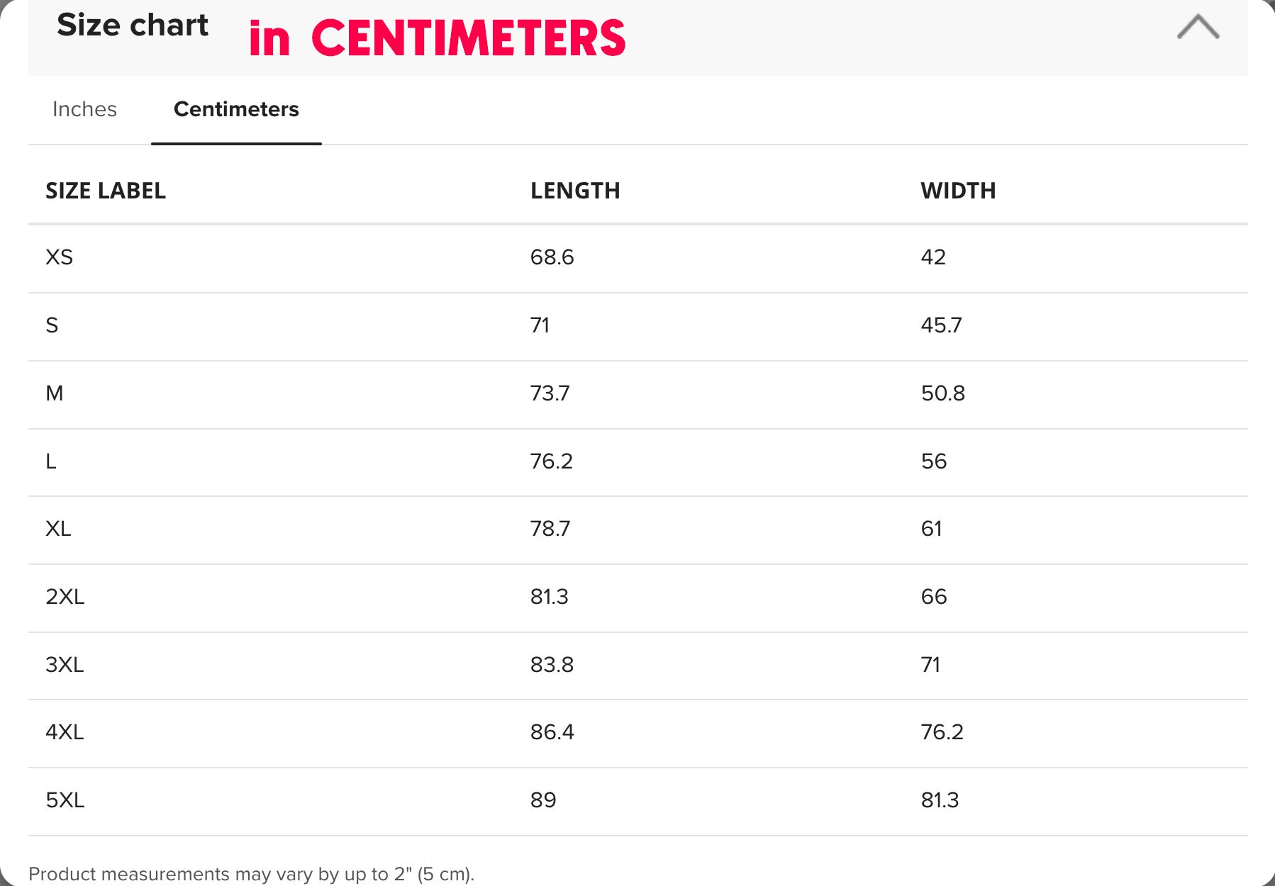1275x886 pixels.
Task: Click the 68.6 length value for XS
Action: pos(552,257)
